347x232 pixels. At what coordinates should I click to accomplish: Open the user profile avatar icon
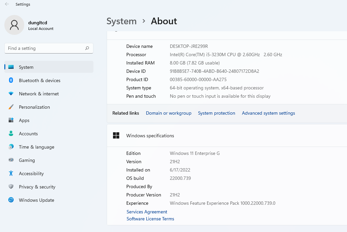point(14,25)
